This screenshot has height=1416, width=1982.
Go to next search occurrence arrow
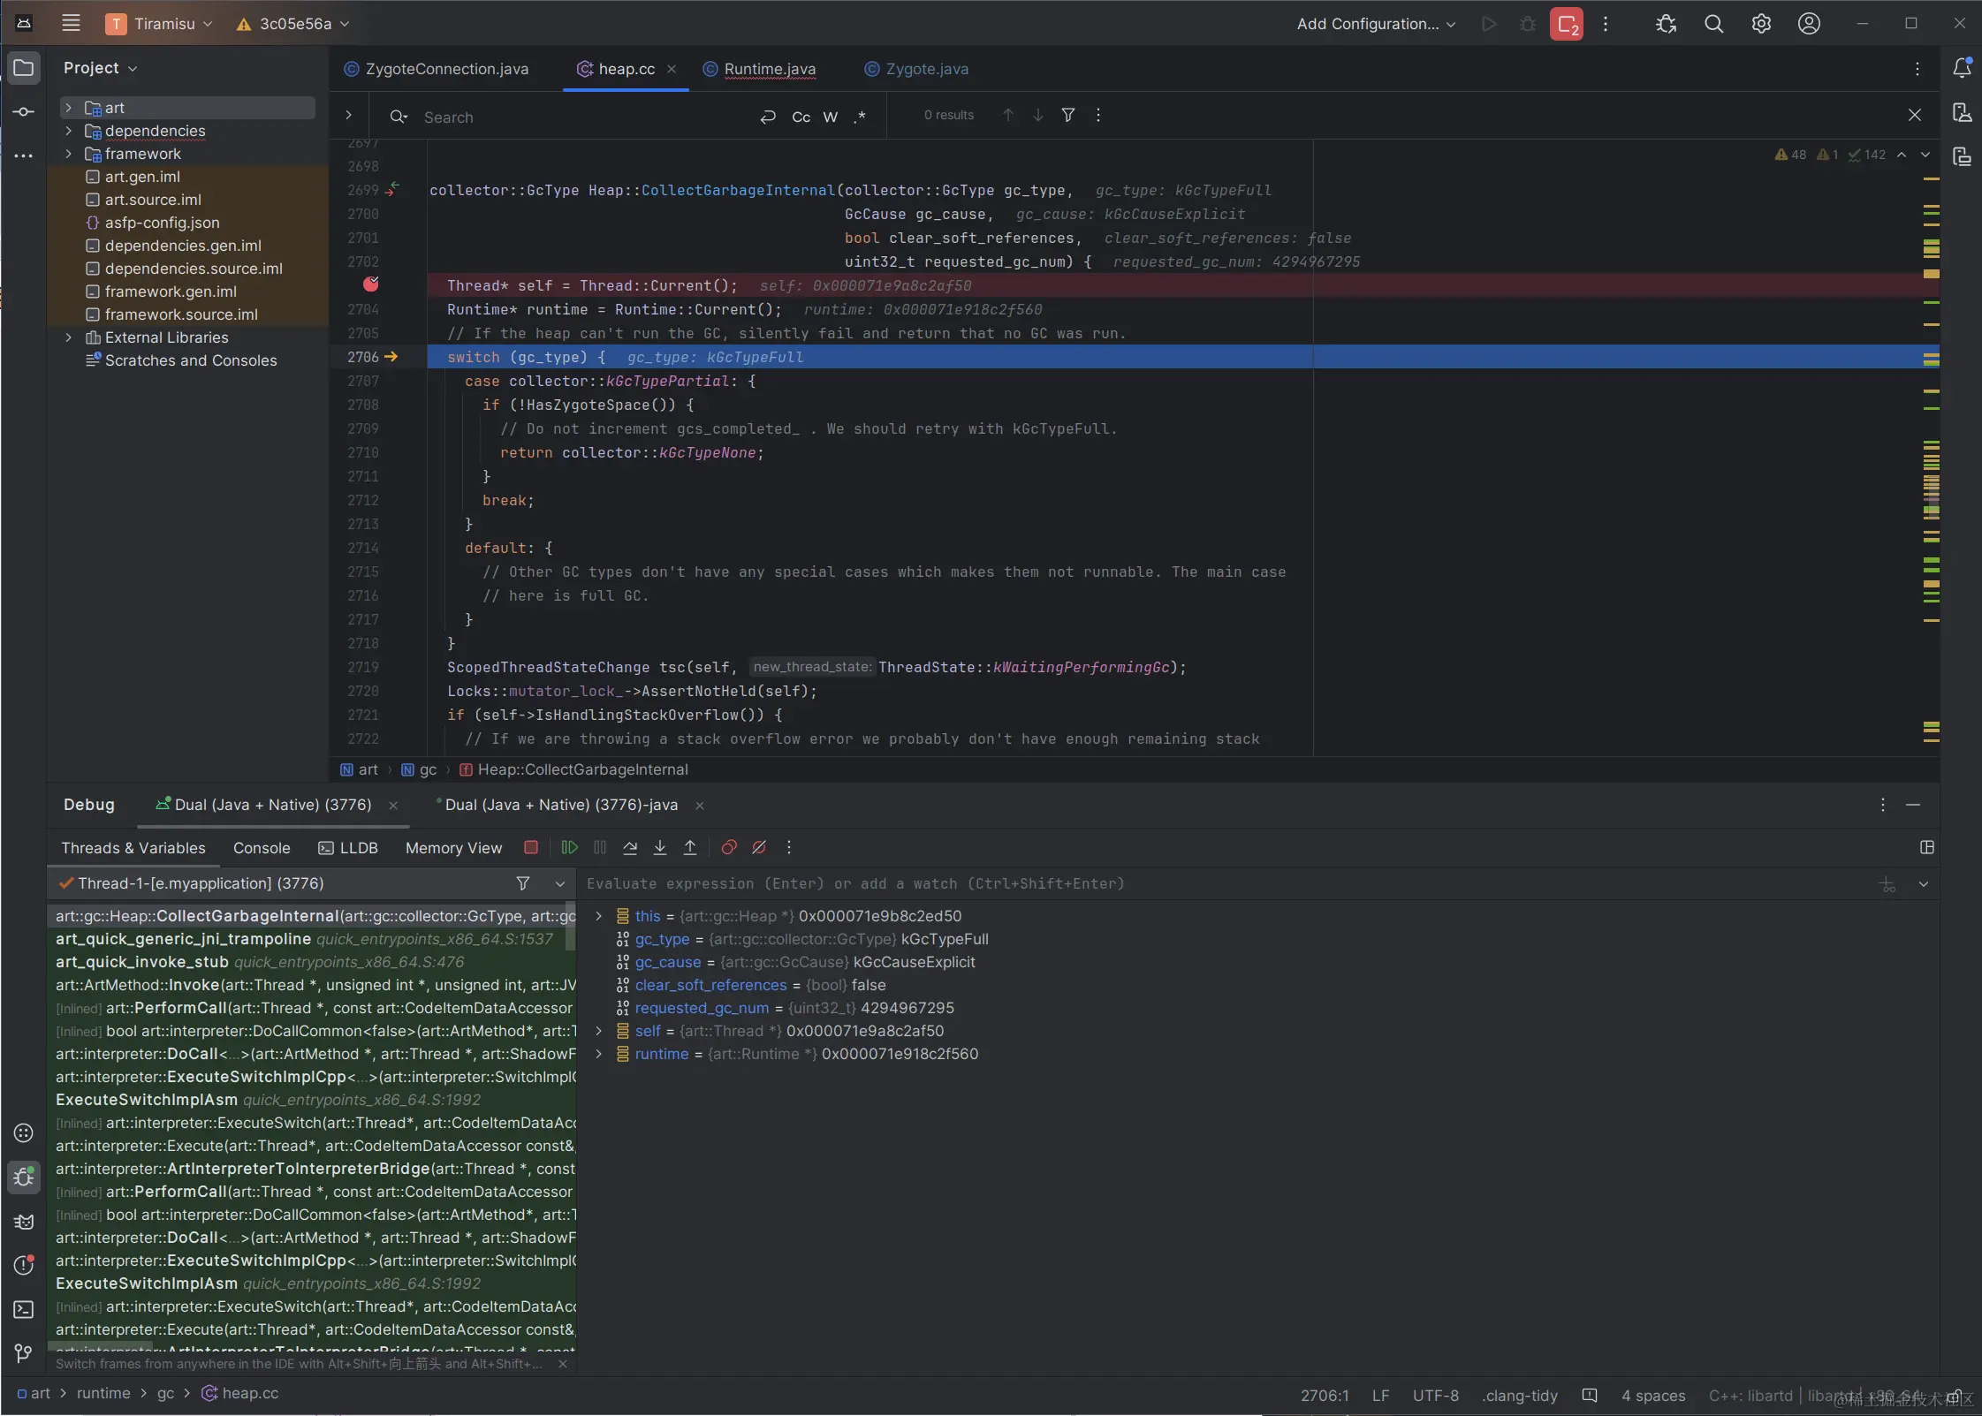(x=1038, y=115)
